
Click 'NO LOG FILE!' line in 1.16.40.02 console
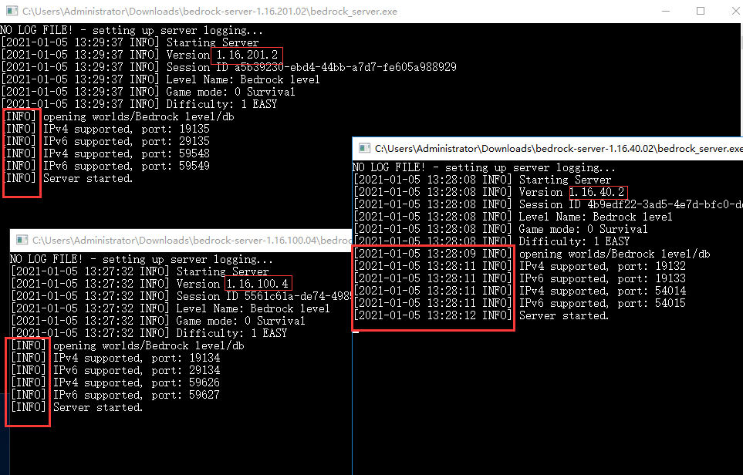[x=484, y=167]
